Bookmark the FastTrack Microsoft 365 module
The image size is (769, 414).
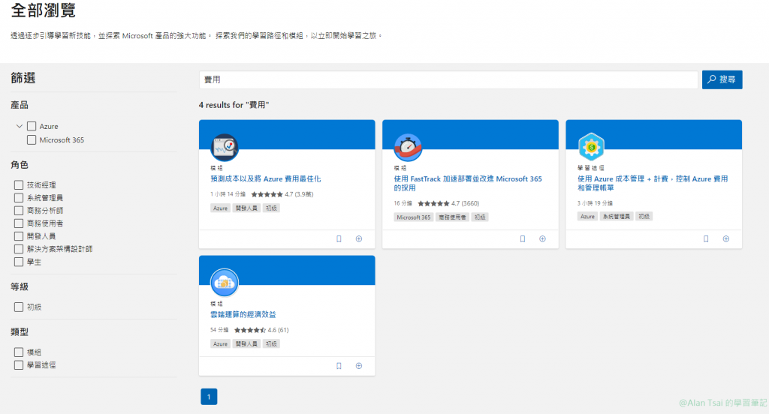(x=523, y=239)
